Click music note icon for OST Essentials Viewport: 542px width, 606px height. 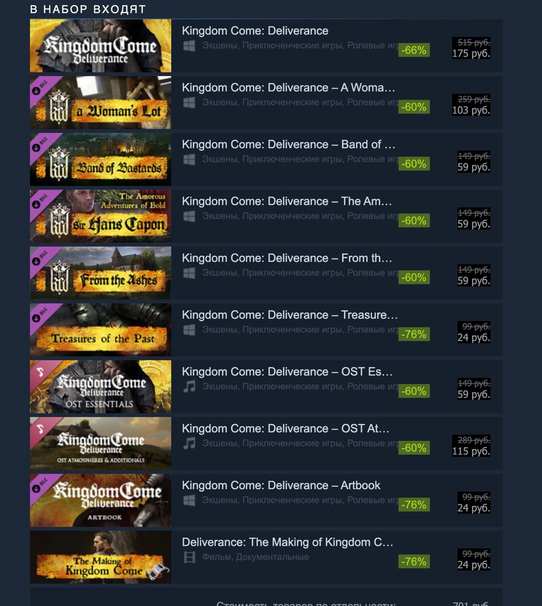189,386
